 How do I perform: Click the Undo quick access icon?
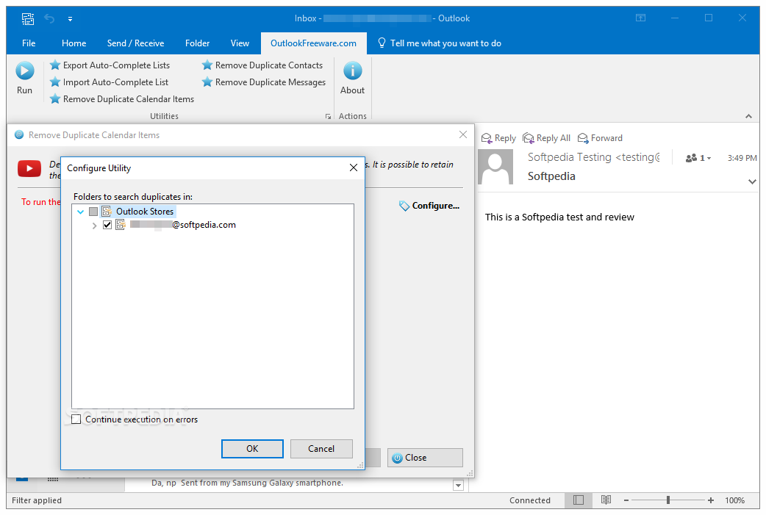point(49,18)
